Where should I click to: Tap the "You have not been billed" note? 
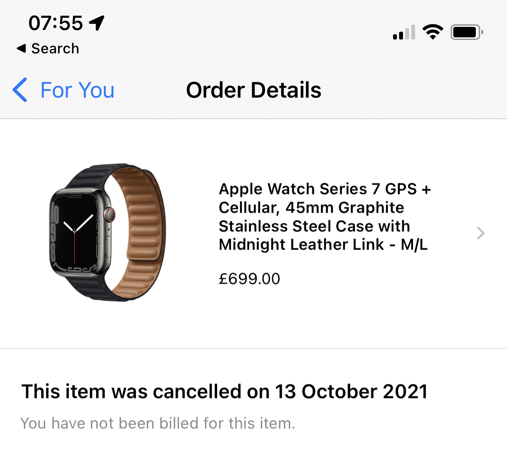pos(158,423)
